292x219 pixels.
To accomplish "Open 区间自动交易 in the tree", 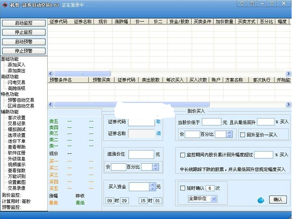I will click(x=21, y=106).
